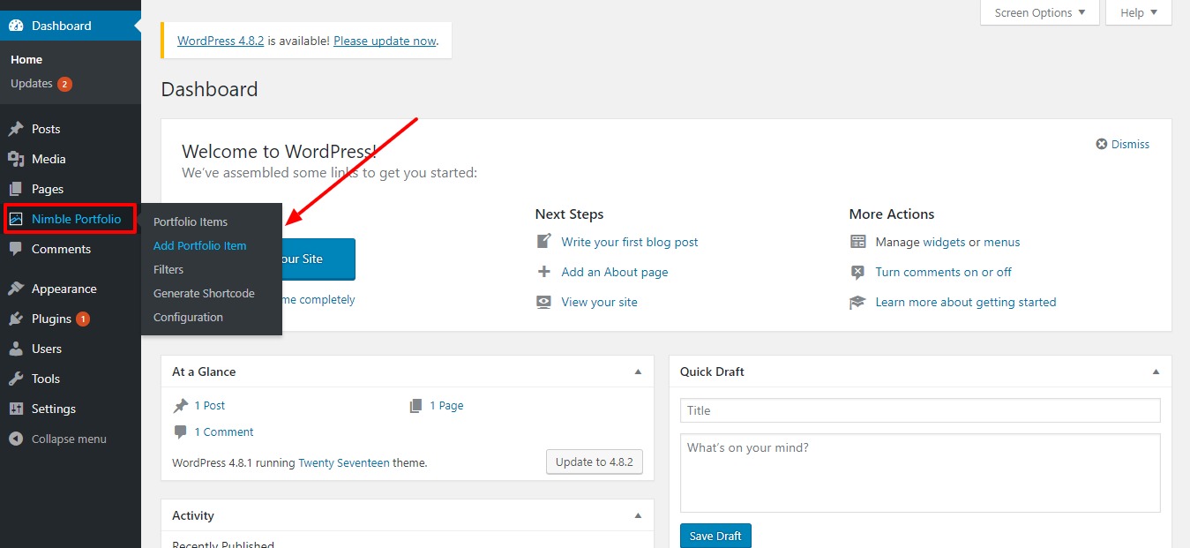Click the Comments speech bubble icon in sidebar
1190x548 pixels.
16,249
